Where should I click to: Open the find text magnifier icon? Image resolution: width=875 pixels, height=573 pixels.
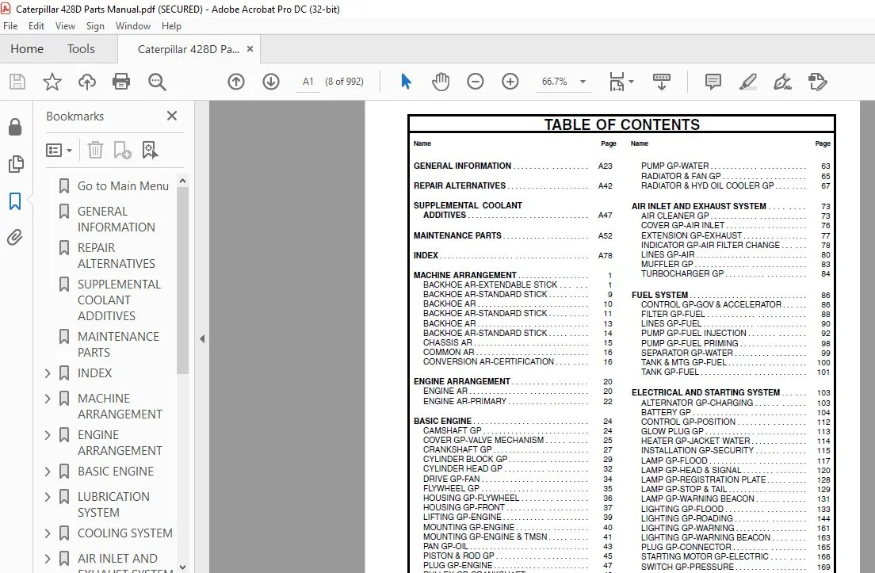[x=157, y=82]
